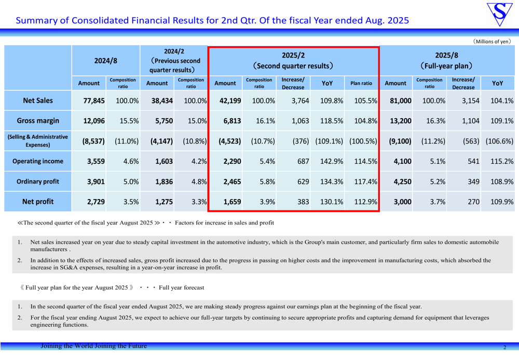Click the Ordinary profit plan ratio 117.4%
The height and width of the screenshot is (355, 519).
tap(365, 181)
